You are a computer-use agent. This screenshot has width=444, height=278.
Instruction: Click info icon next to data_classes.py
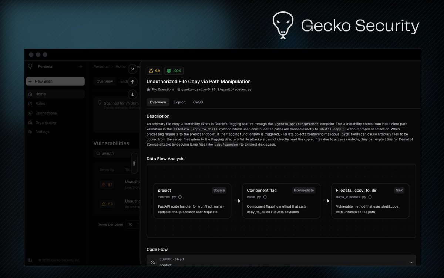(x=370, y=197)
